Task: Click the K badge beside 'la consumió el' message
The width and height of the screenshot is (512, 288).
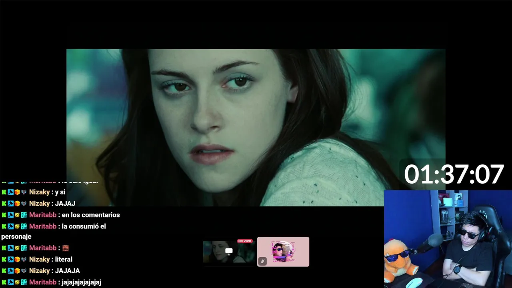Action: [4, 226]
